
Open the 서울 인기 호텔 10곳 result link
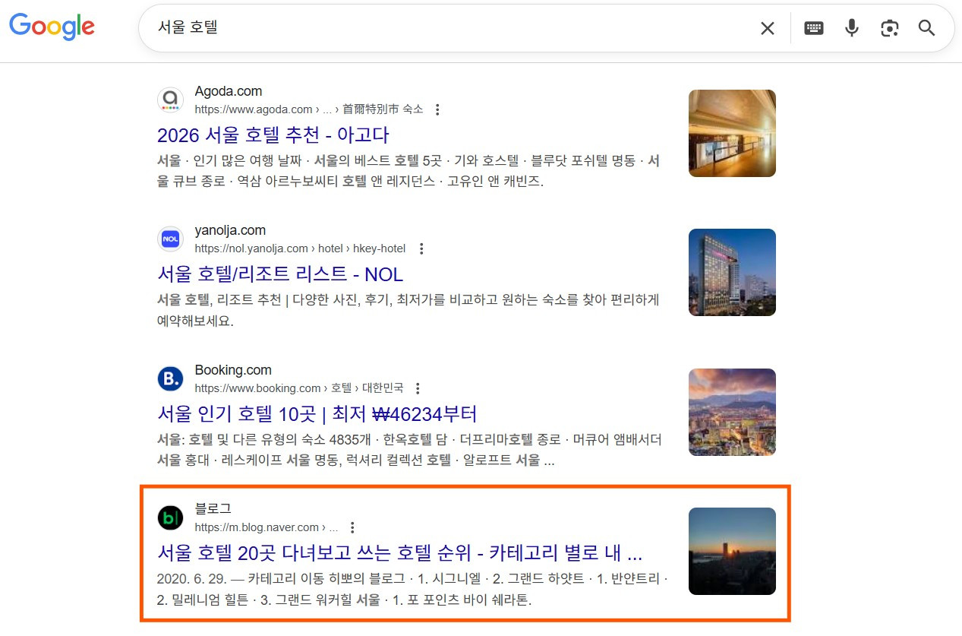click(317, 414)
